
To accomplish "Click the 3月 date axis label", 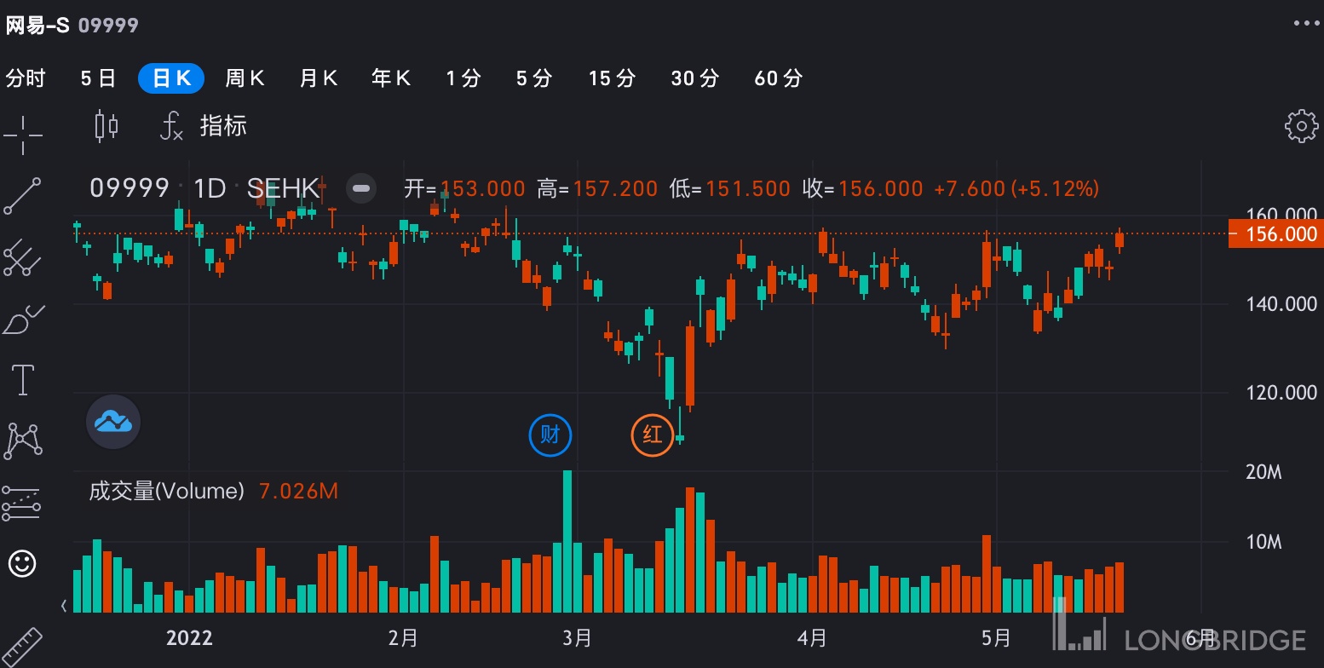I will (x=577, y=638).
